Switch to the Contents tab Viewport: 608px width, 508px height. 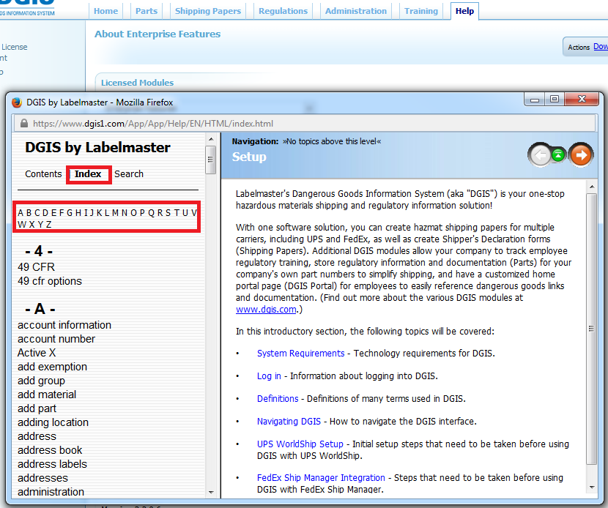[43, 174]
